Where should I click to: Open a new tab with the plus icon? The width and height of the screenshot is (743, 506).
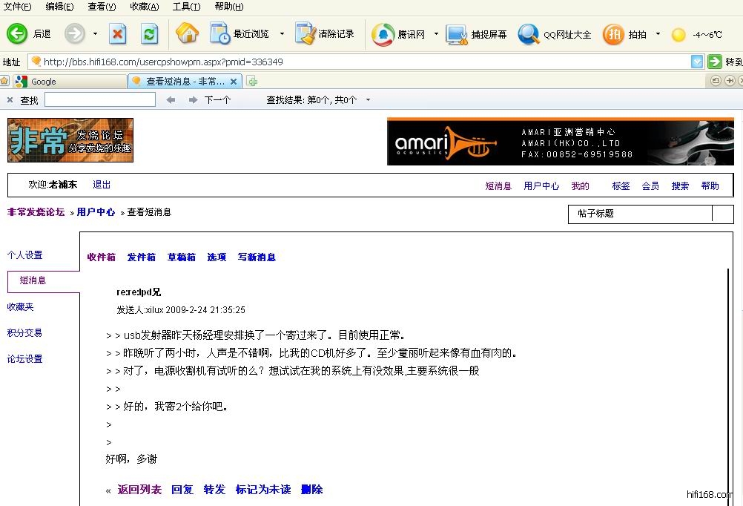[252, 82]
